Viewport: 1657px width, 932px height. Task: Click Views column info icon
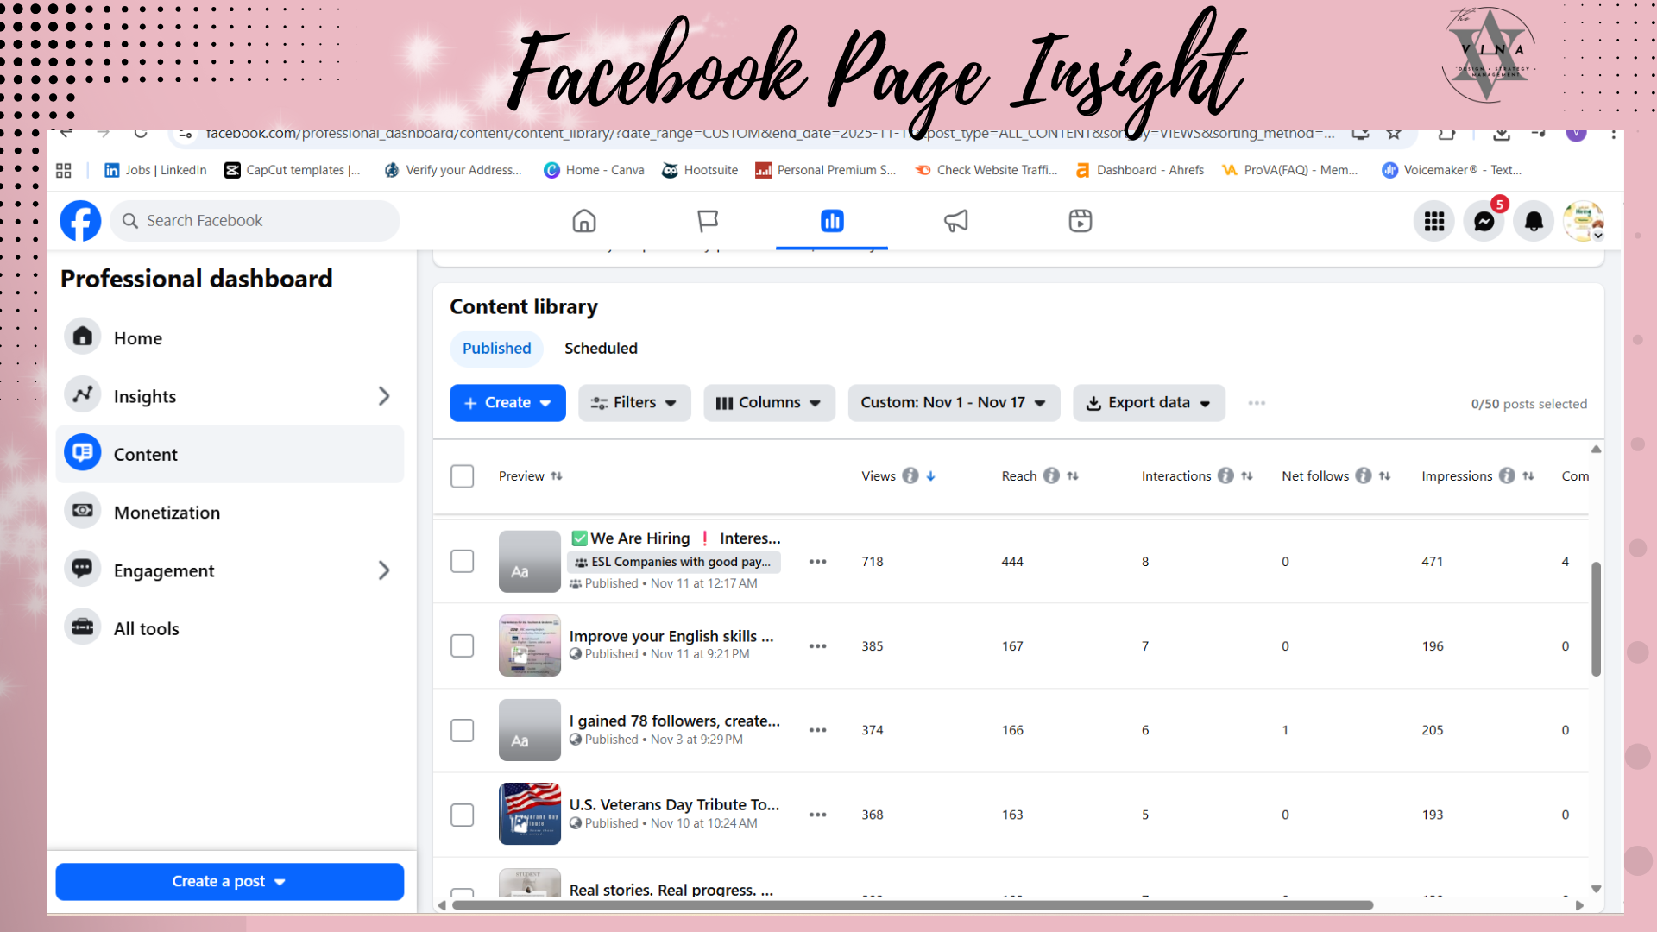(x=910, y=475)
